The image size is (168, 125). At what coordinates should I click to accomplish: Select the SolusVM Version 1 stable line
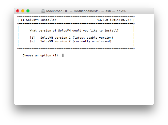pyautogui.click(x=77, y=38)
